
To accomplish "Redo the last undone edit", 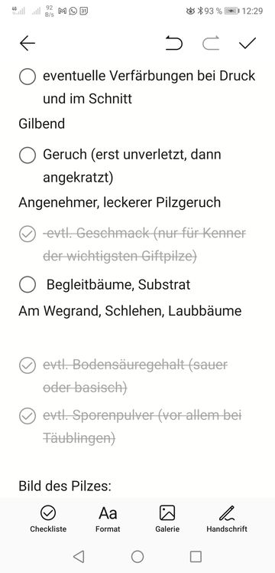I will [212, 43].
